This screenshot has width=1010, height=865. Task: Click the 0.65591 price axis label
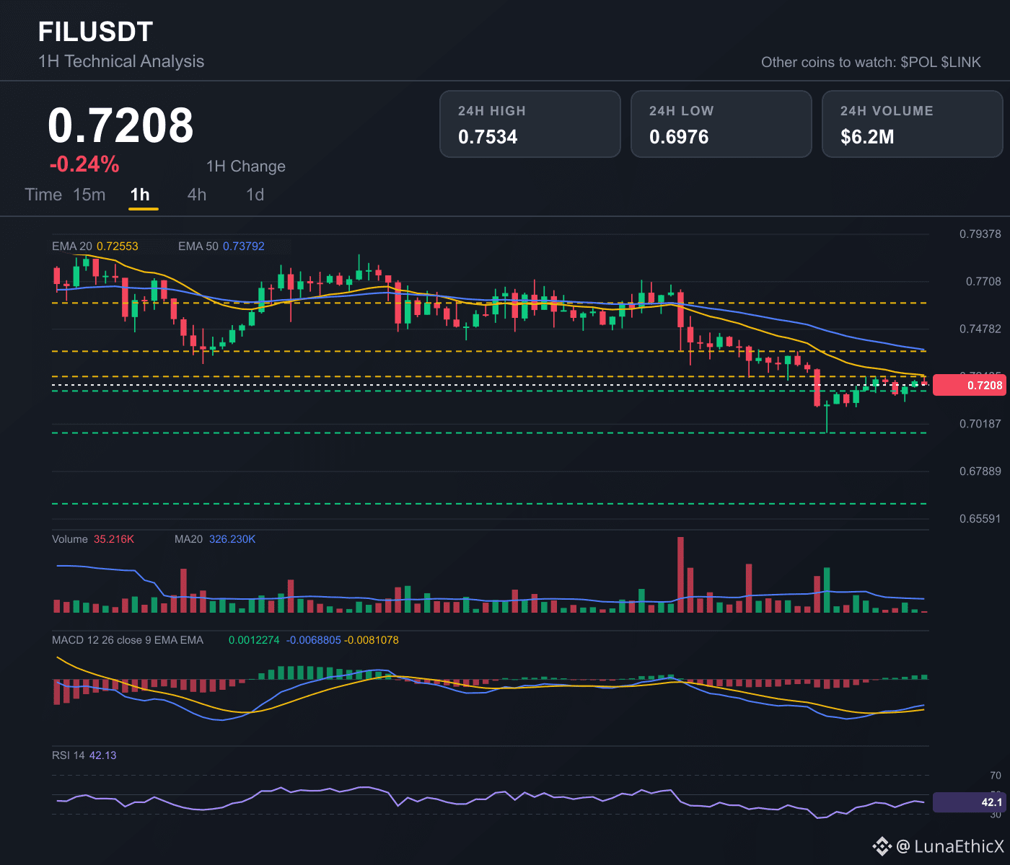[x=980, y=519]
